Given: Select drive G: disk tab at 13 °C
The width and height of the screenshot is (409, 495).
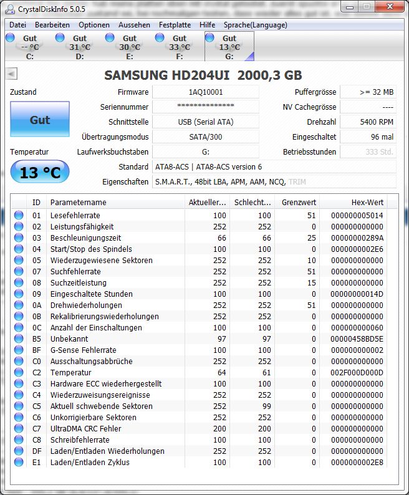Looking at the screenshot, I should pyautogui.click(x=229, y=47).
